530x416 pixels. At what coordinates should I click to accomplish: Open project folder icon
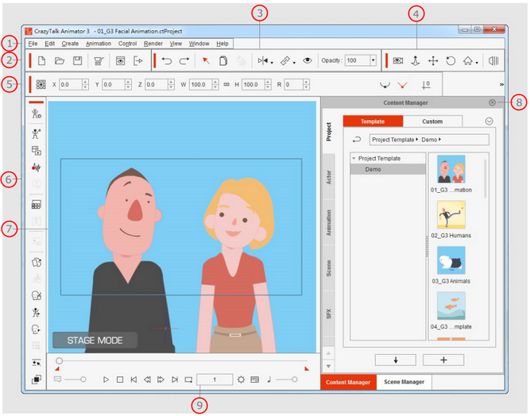pos(60,61)
